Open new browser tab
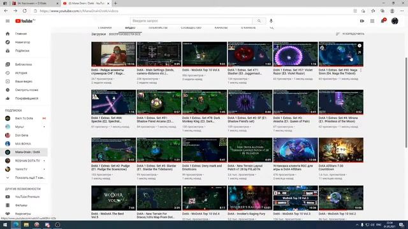The image size is (408, 229). 115,3
